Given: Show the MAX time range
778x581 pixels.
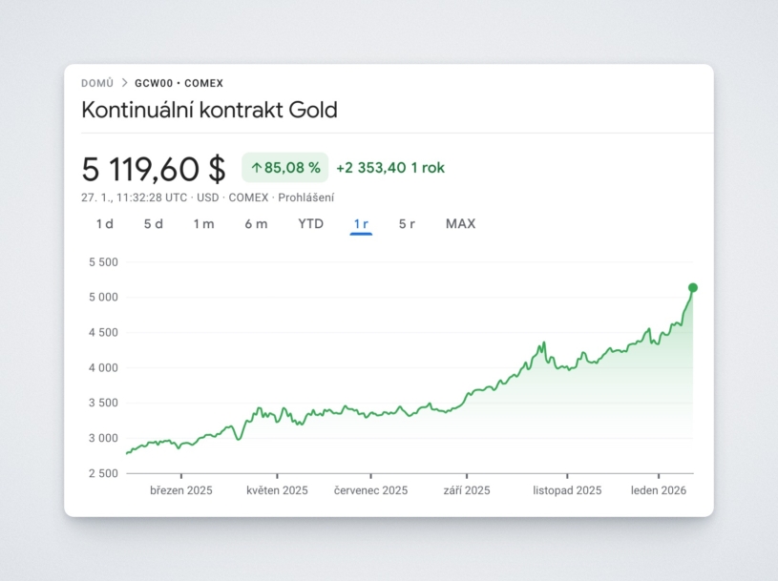Looking at the screenshot, I should coord(460,224).
